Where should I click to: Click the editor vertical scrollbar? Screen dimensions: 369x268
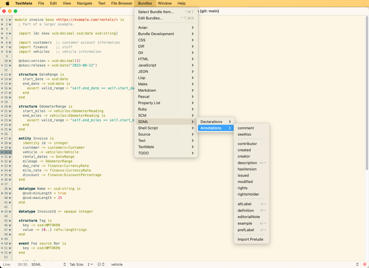[367, 93]
